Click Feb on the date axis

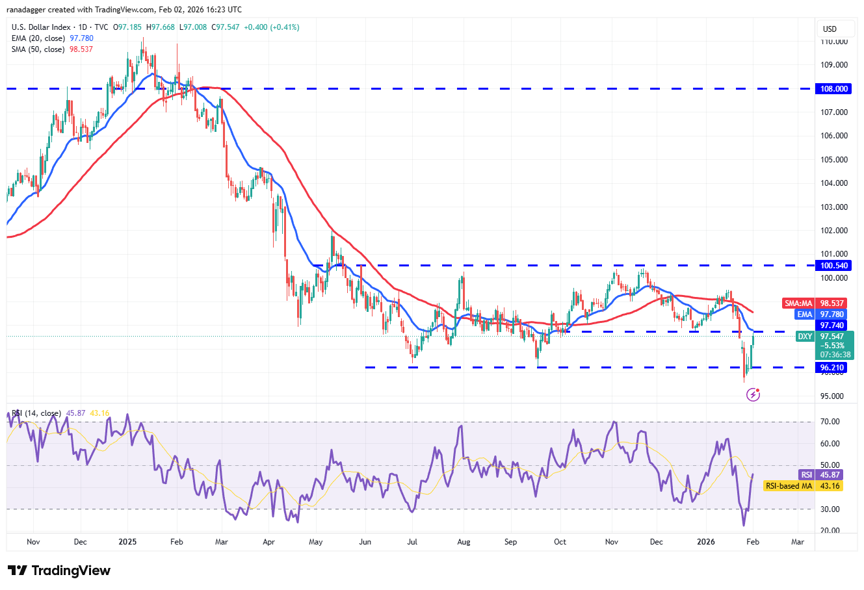point(752,541)
